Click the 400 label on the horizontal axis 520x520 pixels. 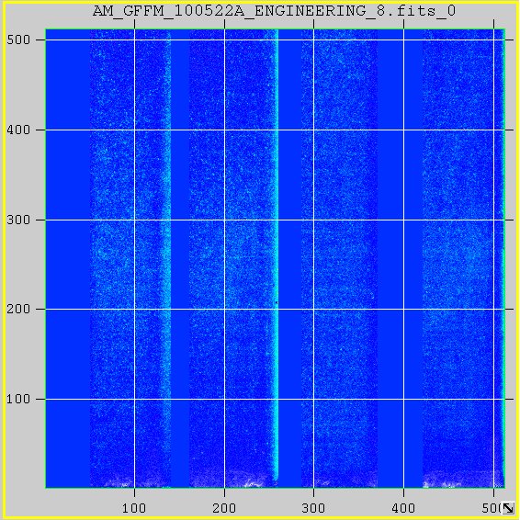click(x=403, y=508)
